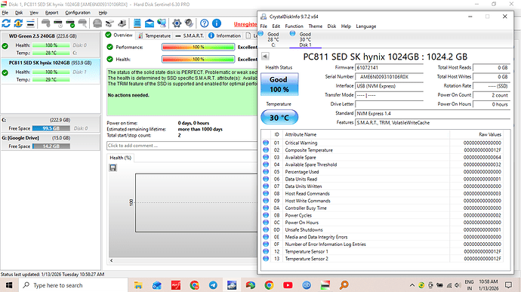Open the Function menu in CrystalDiskInfo

click(294, 26)
